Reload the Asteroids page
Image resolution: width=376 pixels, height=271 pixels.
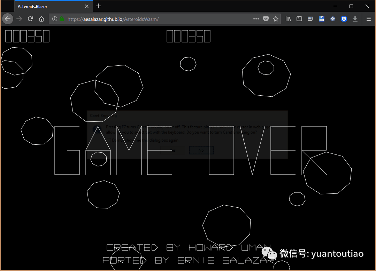coord(30,19)
